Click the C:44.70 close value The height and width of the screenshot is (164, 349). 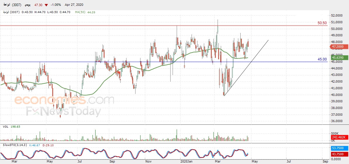pyautogui.click(x=65, y=12)
